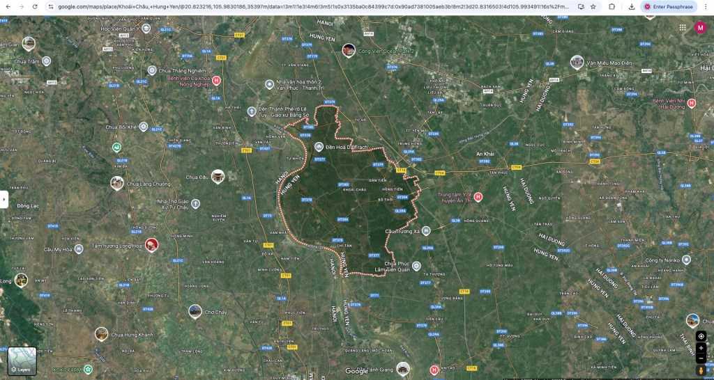Click the Văn Miếu Mao Điền place marker
Screen dimensions: 714x380
[x=577, y=63]
